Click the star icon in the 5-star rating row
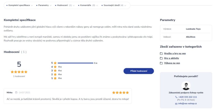Image resolution: width=215 pixels, height=110 pixels. click(55, 63)
